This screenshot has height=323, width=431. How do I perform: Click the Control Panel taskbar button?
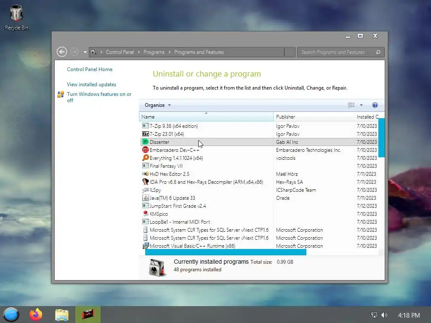point(88,315)
